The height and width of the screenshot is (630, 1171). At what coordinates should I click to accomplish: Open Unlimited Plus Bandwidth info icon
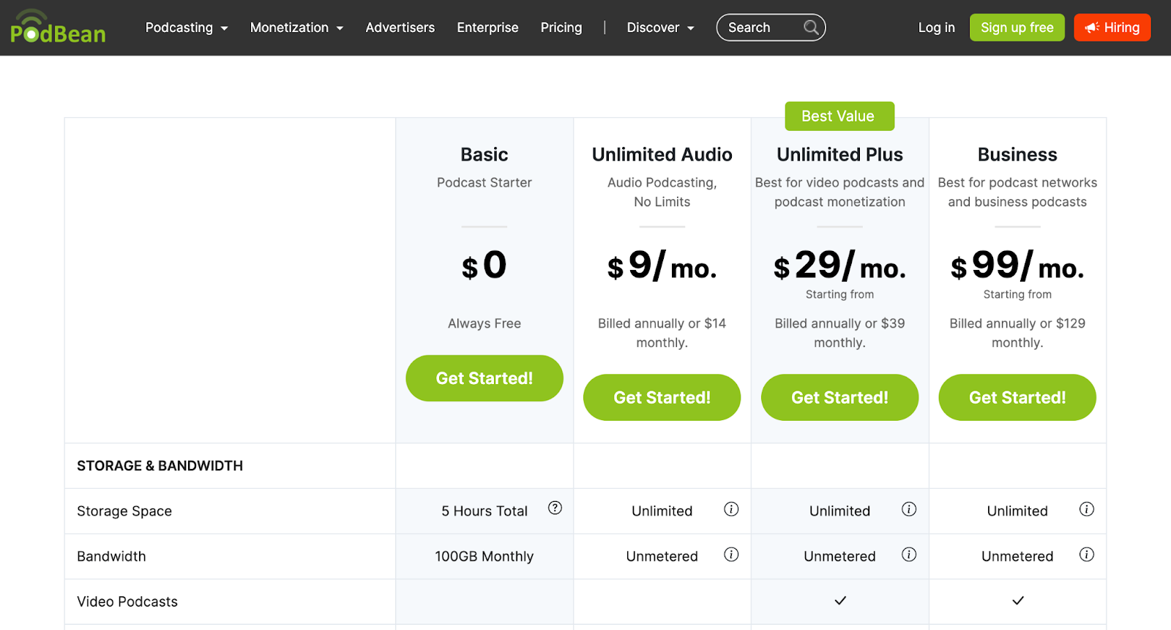pos(909,555)
